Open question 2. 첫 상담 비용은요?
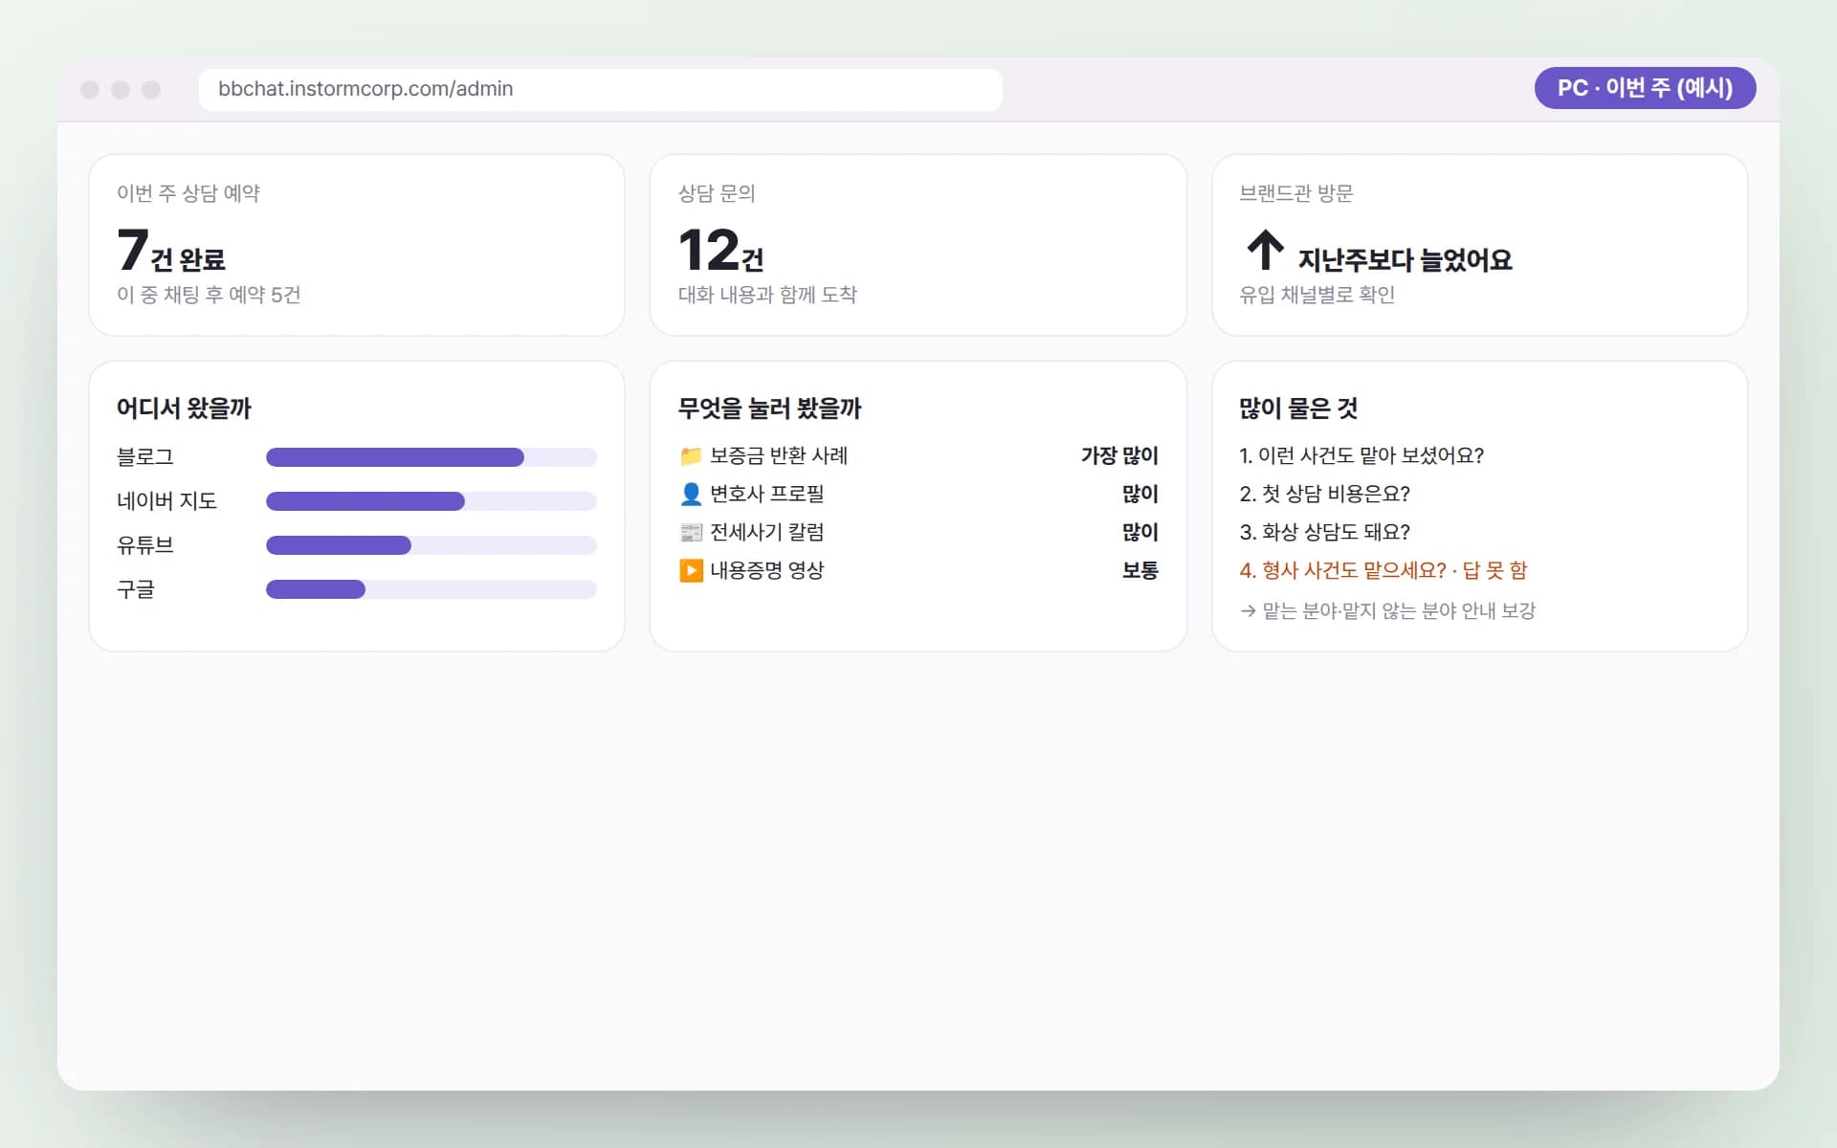The height and width of the screenshot is (1148, 1837). pos(1325,495)
